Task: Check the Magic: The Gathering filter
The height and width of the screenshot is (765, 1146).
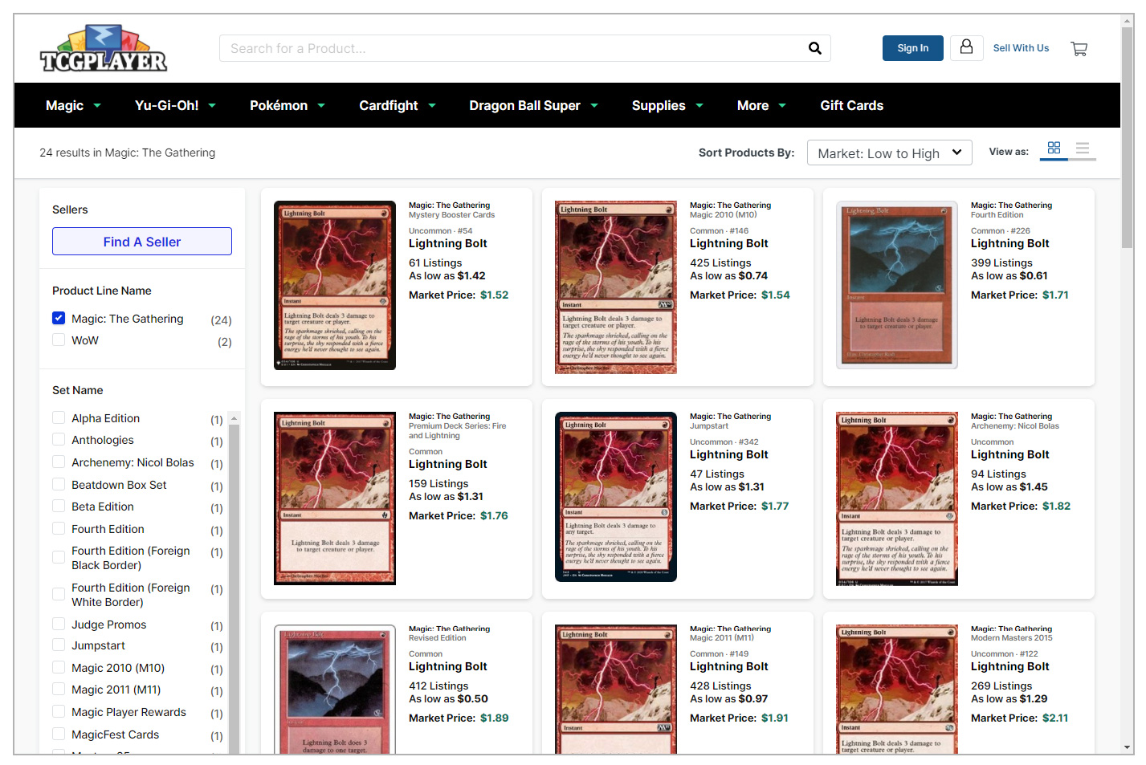Action: click(x=59, y=319)
